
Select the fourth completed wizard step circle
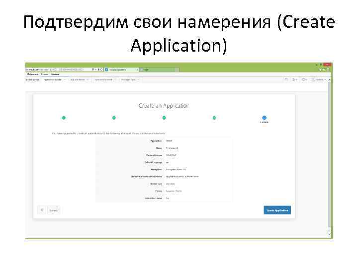pos(214,118)
